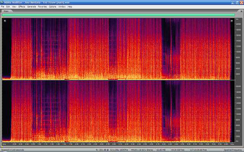Screen dimensions: 244x152
Task: Select the Main panel tab
Action: (x=6, y=11)
